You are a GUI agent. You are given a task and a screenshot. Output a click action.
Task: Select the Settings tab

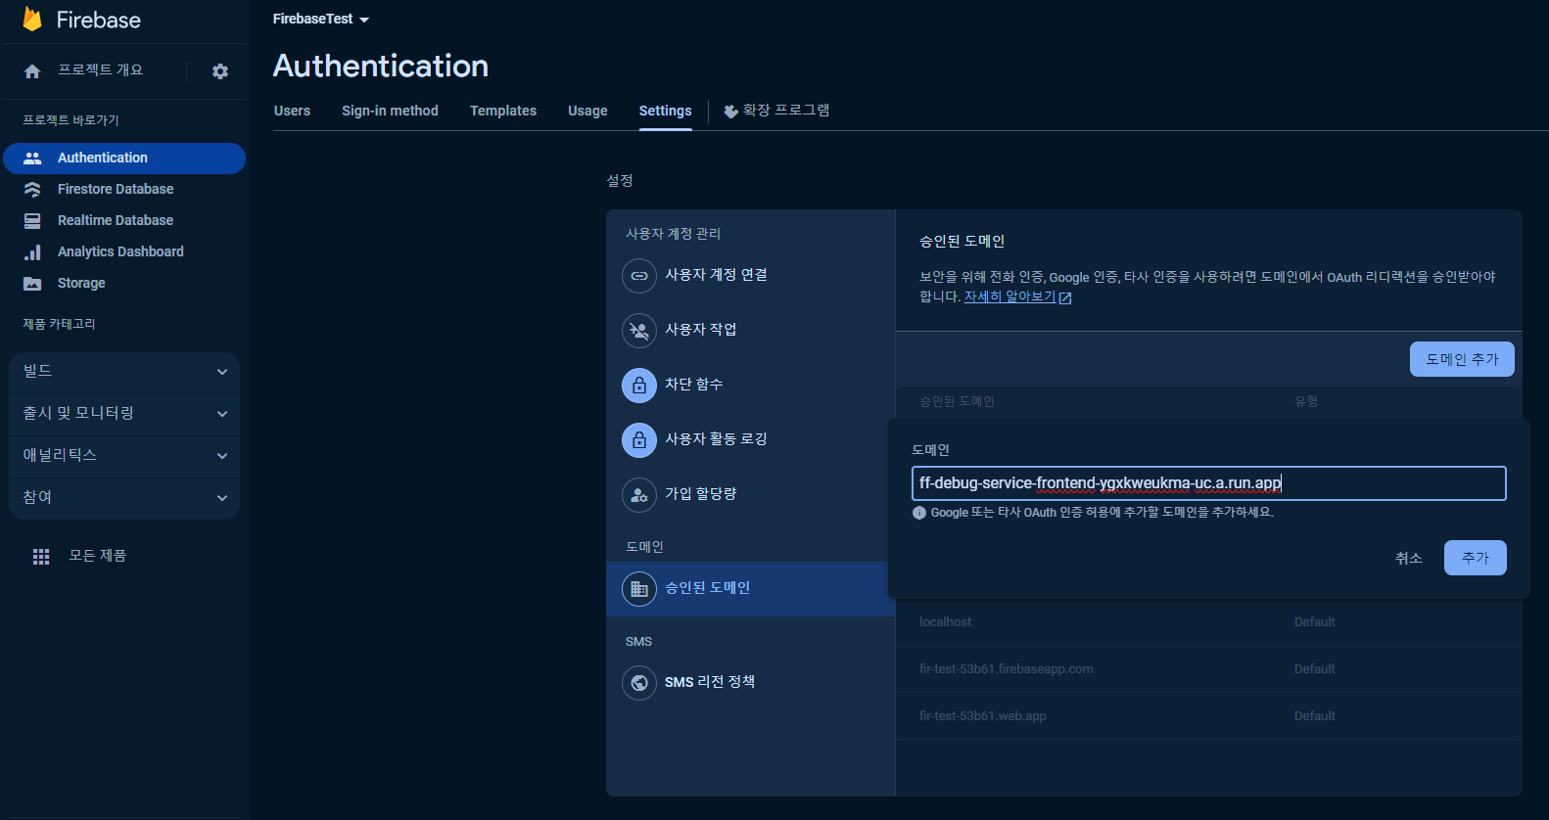coord(666,111)
